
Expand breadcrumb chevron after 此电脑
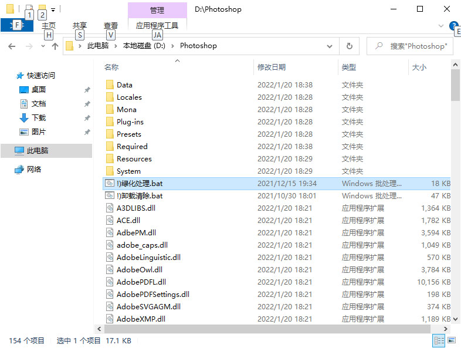[x=116, y=46]
